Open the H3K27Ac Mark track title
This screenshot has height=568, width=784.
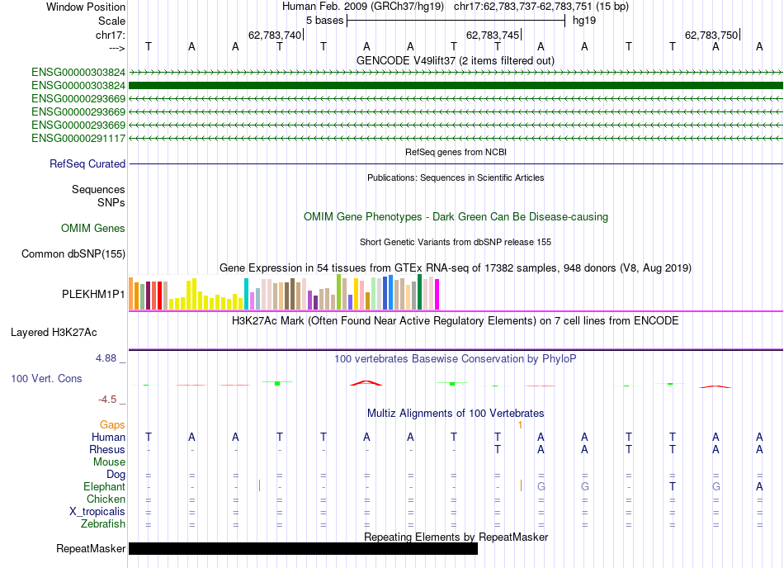tap(456, 320)
